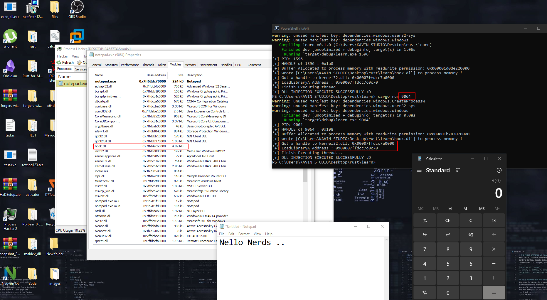Switch to Process Hacker Services tab
The height and width of the screenshot is (300, 547).
[80, 69]
